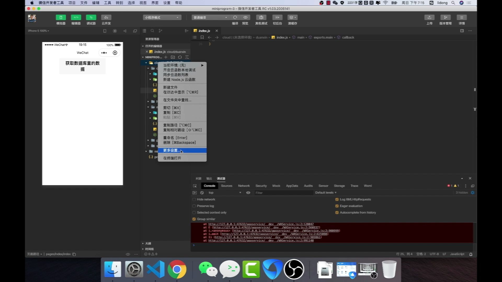502x282 pixels.
Task: Refresh the explorer file tree
Action: 180,57
